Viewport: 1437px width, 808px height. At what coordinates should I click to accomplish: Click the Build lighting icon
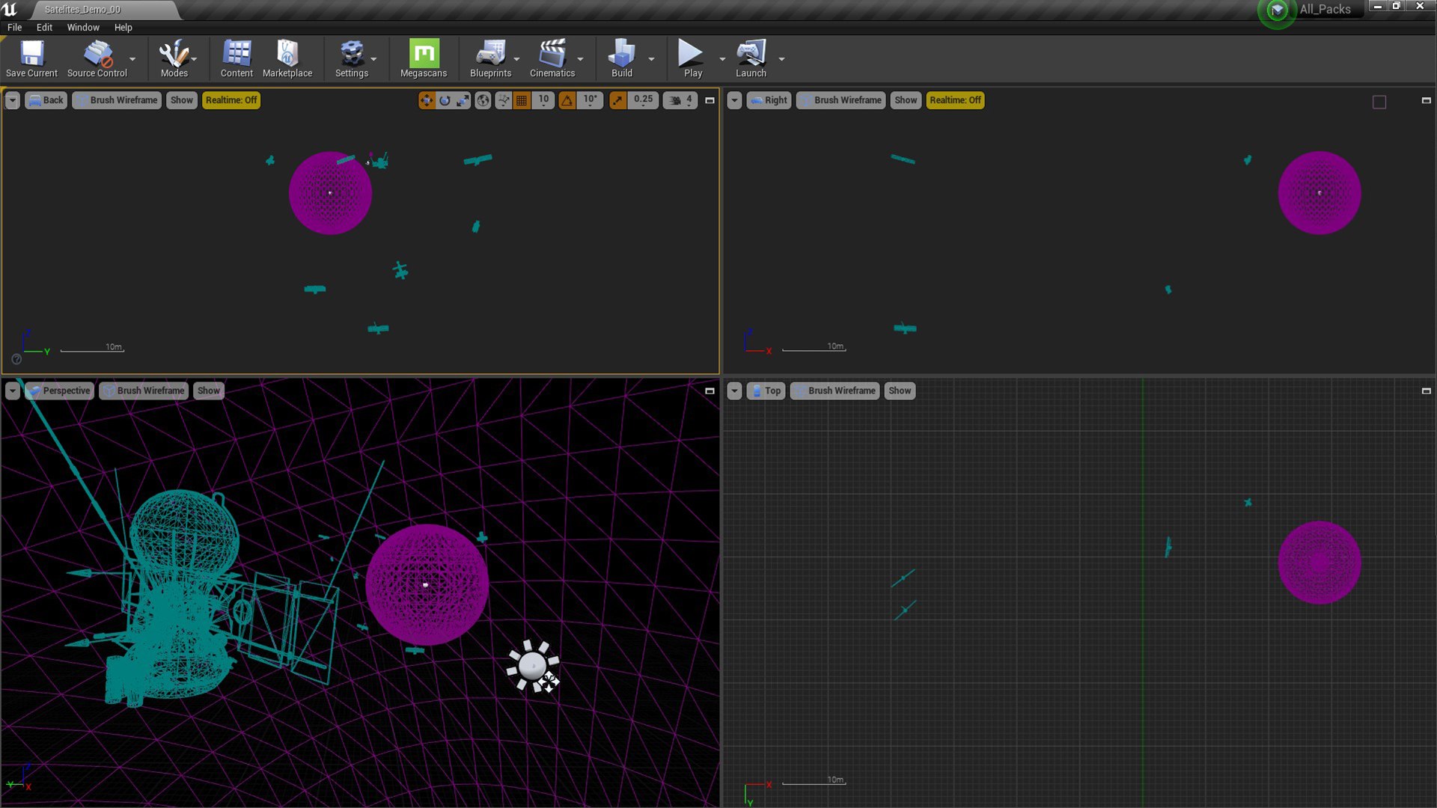pos(621,58)
